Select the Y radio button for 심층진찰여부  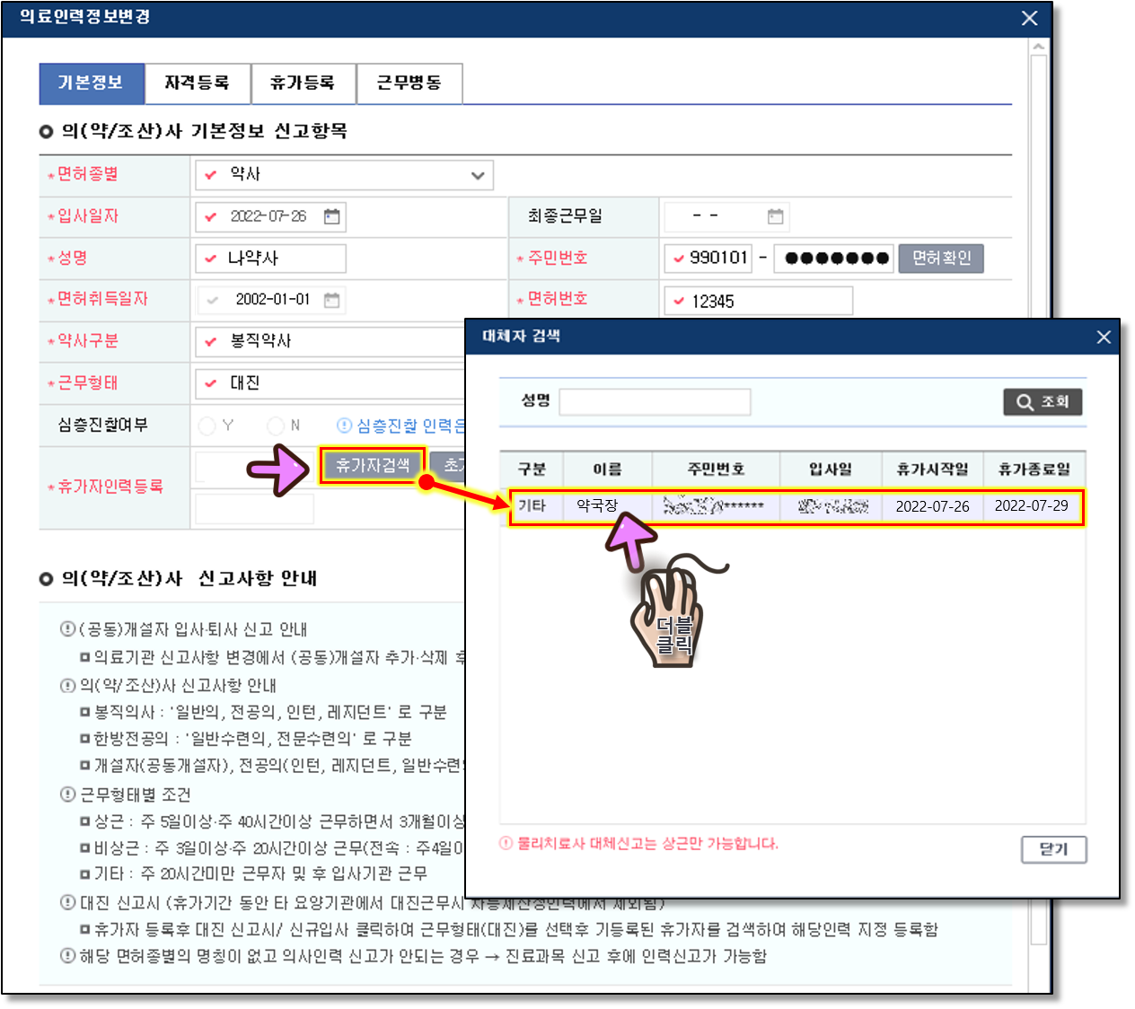click(x=207, y=426)
